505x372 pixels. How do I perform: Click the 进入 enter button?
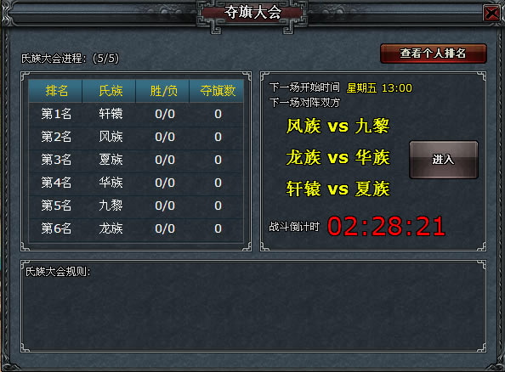(x=444, y=160)
